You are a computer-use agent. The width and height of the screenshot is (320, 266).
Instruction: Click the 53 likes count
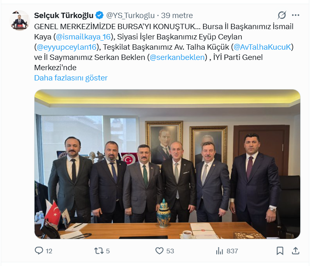coord(170,251)
